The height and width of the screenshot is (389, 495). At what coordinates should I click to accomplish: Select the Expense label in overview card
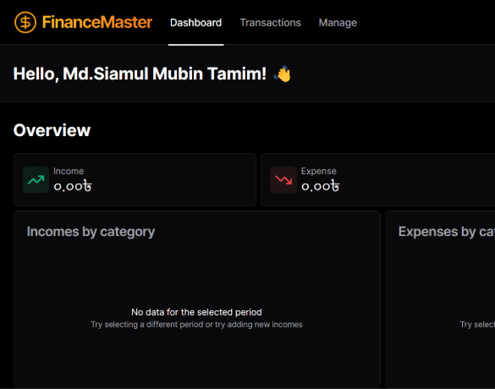[318, 171]
